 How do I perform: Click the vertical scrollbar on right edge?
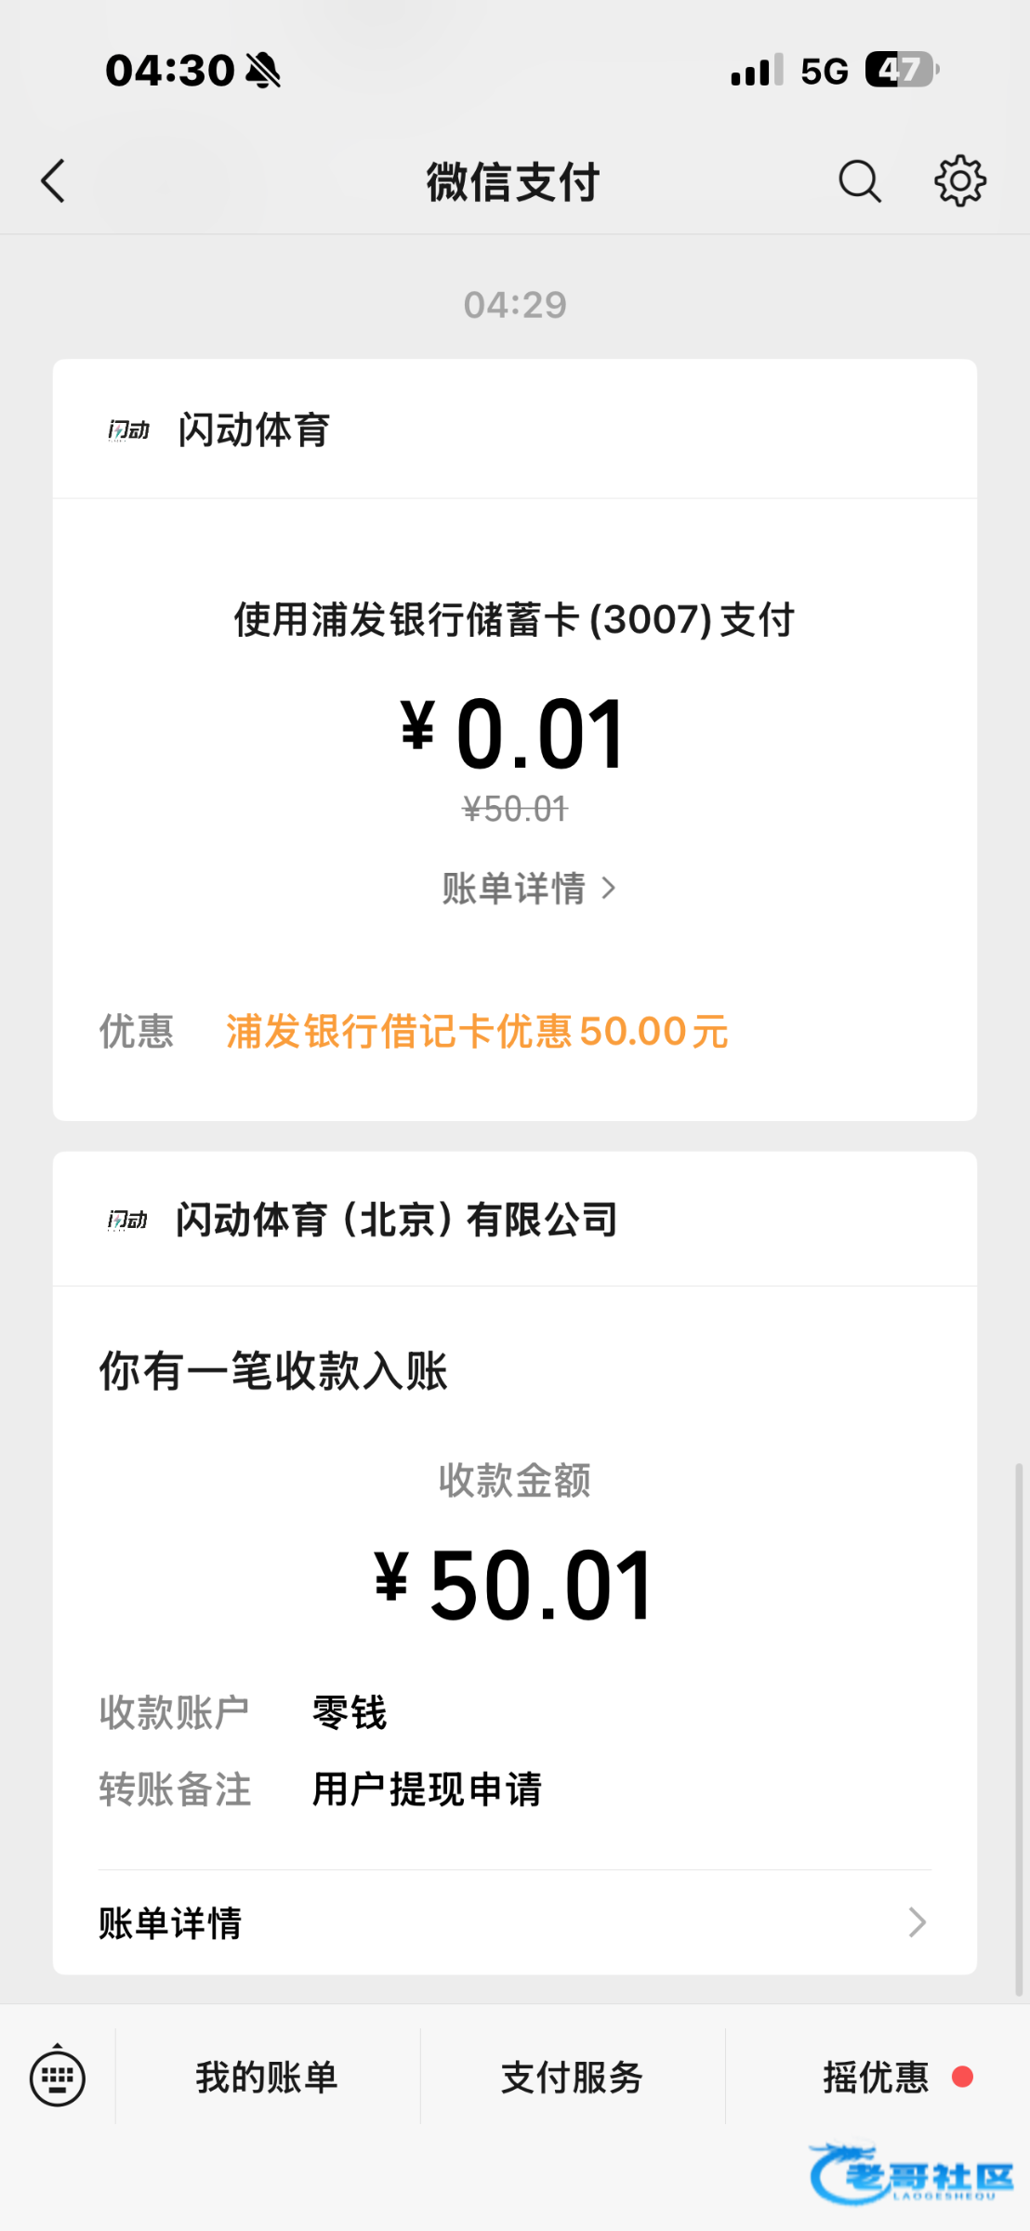[1019, 1729]
